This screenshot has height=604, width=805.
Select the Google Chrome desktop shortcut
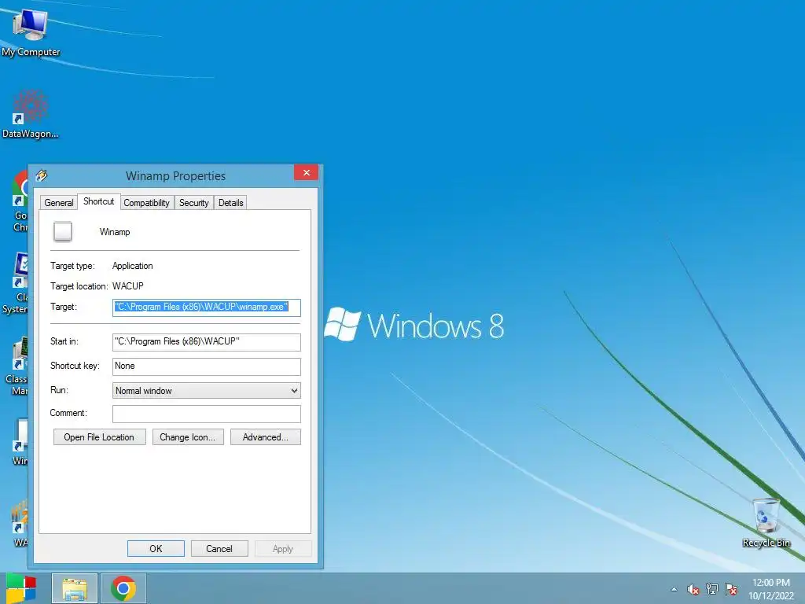[20, 201]
